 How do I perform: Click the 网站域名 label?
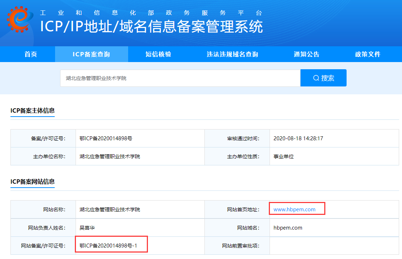click(x=248, y=227)
